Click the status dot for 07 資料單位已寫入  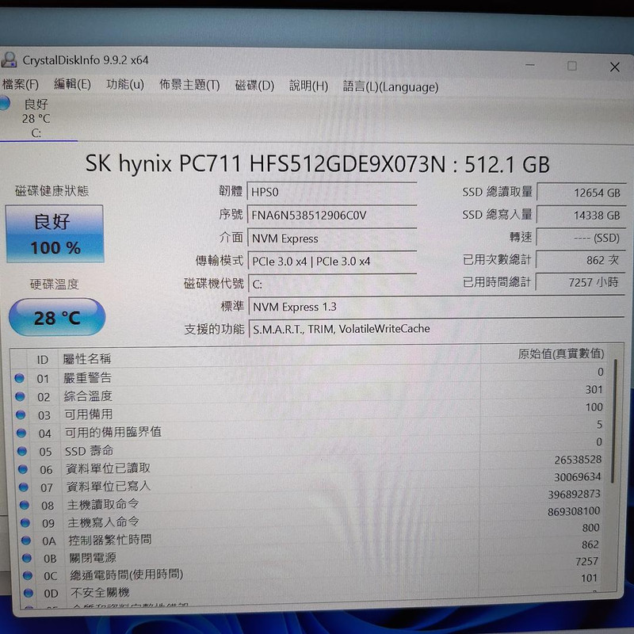(x=24, y=487)
